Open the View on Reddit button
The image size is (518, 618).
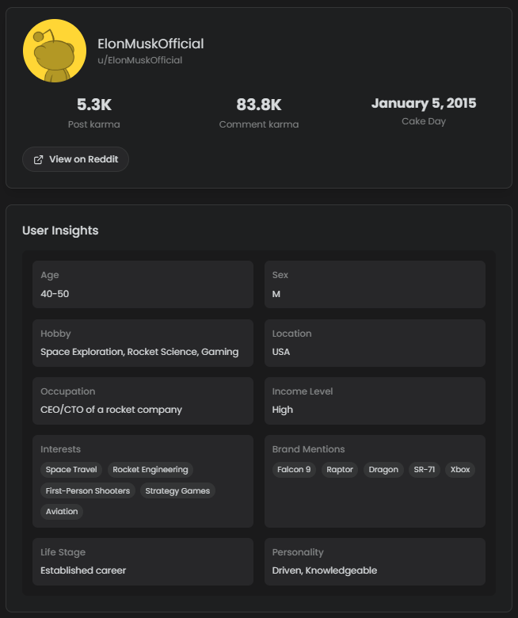75,159
